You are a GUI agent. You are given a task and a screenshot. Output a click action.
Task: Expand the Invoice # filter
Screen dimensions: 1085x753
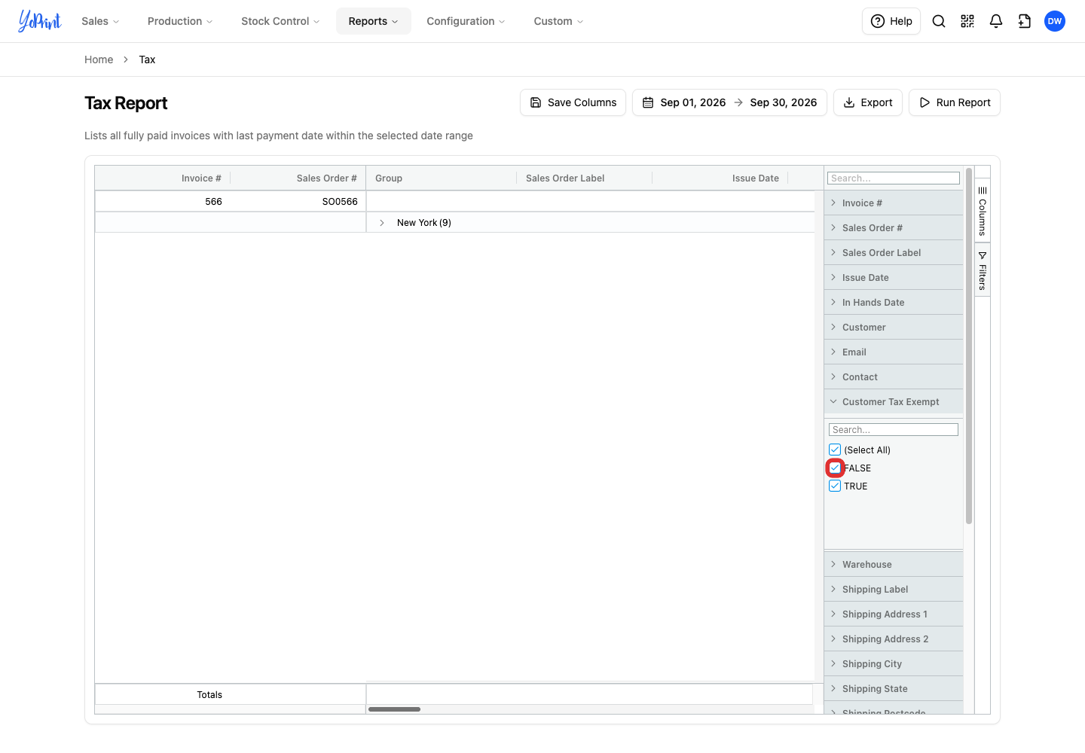(x=894, y=203)
